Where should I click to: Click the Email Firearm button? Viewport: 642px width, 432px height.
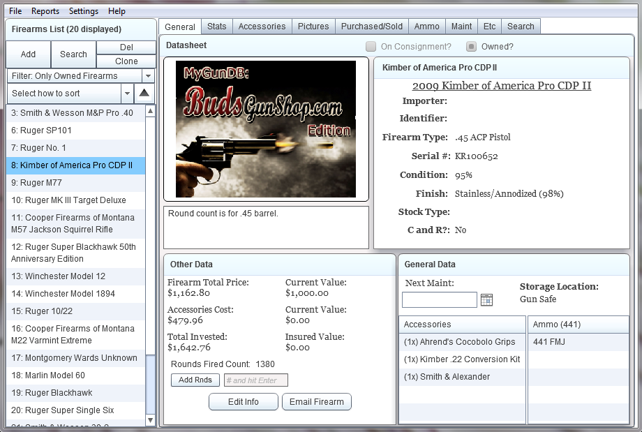click(x=317, y=402)
